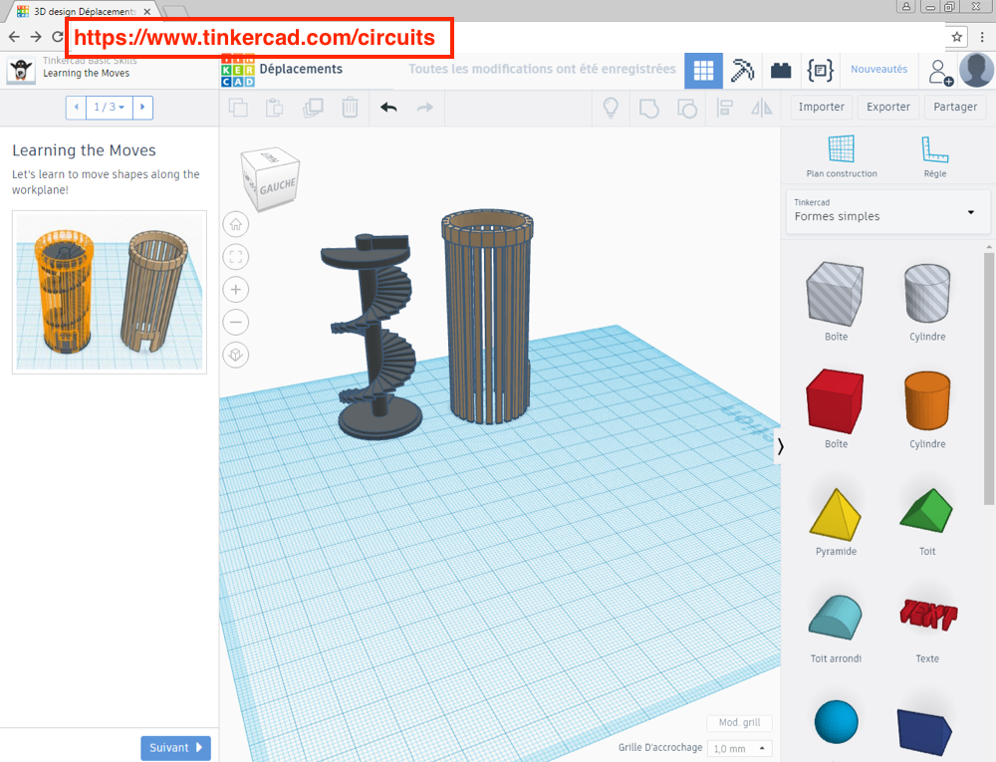The height and width of the screenshot is (762, 996).
Task: Select the Règle ruler tool
Action: (x=935, y=156)
